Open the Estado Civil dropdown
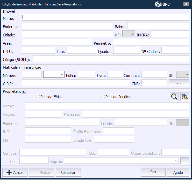 point(114,139)
